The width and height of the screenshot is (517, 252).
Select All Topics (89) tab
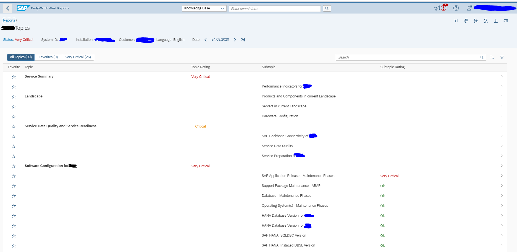click(x=21, y=57)
